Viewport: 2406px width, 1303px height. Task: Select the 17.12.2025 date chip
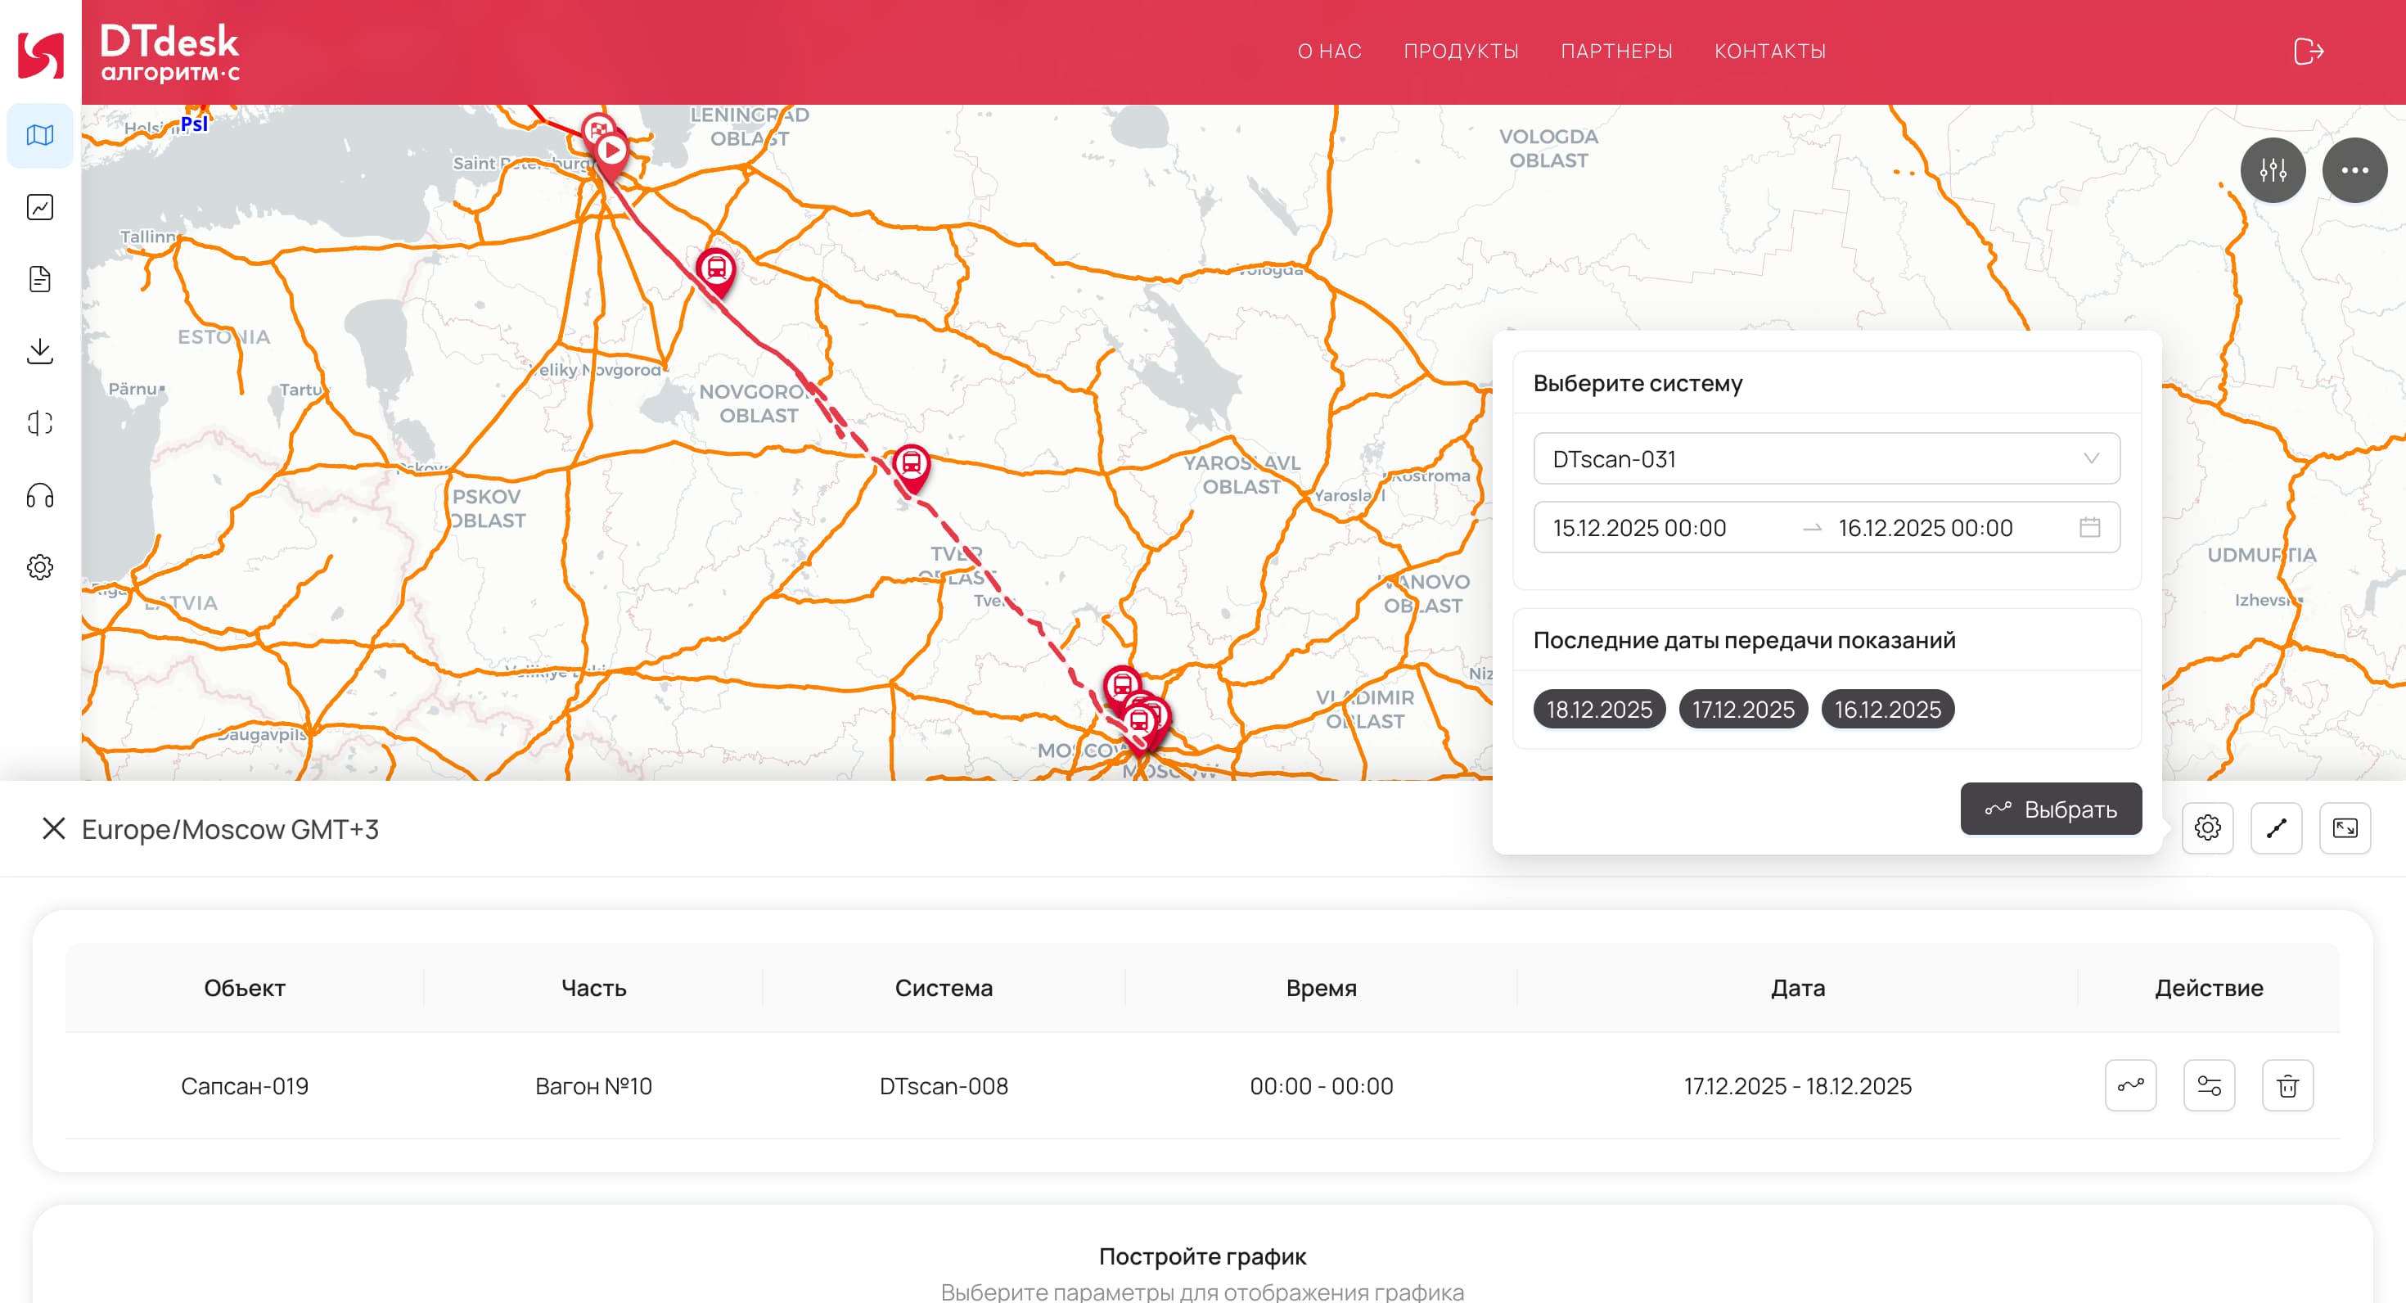pyautogui.click(x=1743, y=709)
